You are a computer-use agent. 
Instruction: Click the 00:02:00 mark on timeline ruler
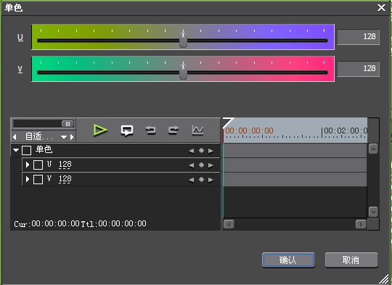click(x=346, y=131)
